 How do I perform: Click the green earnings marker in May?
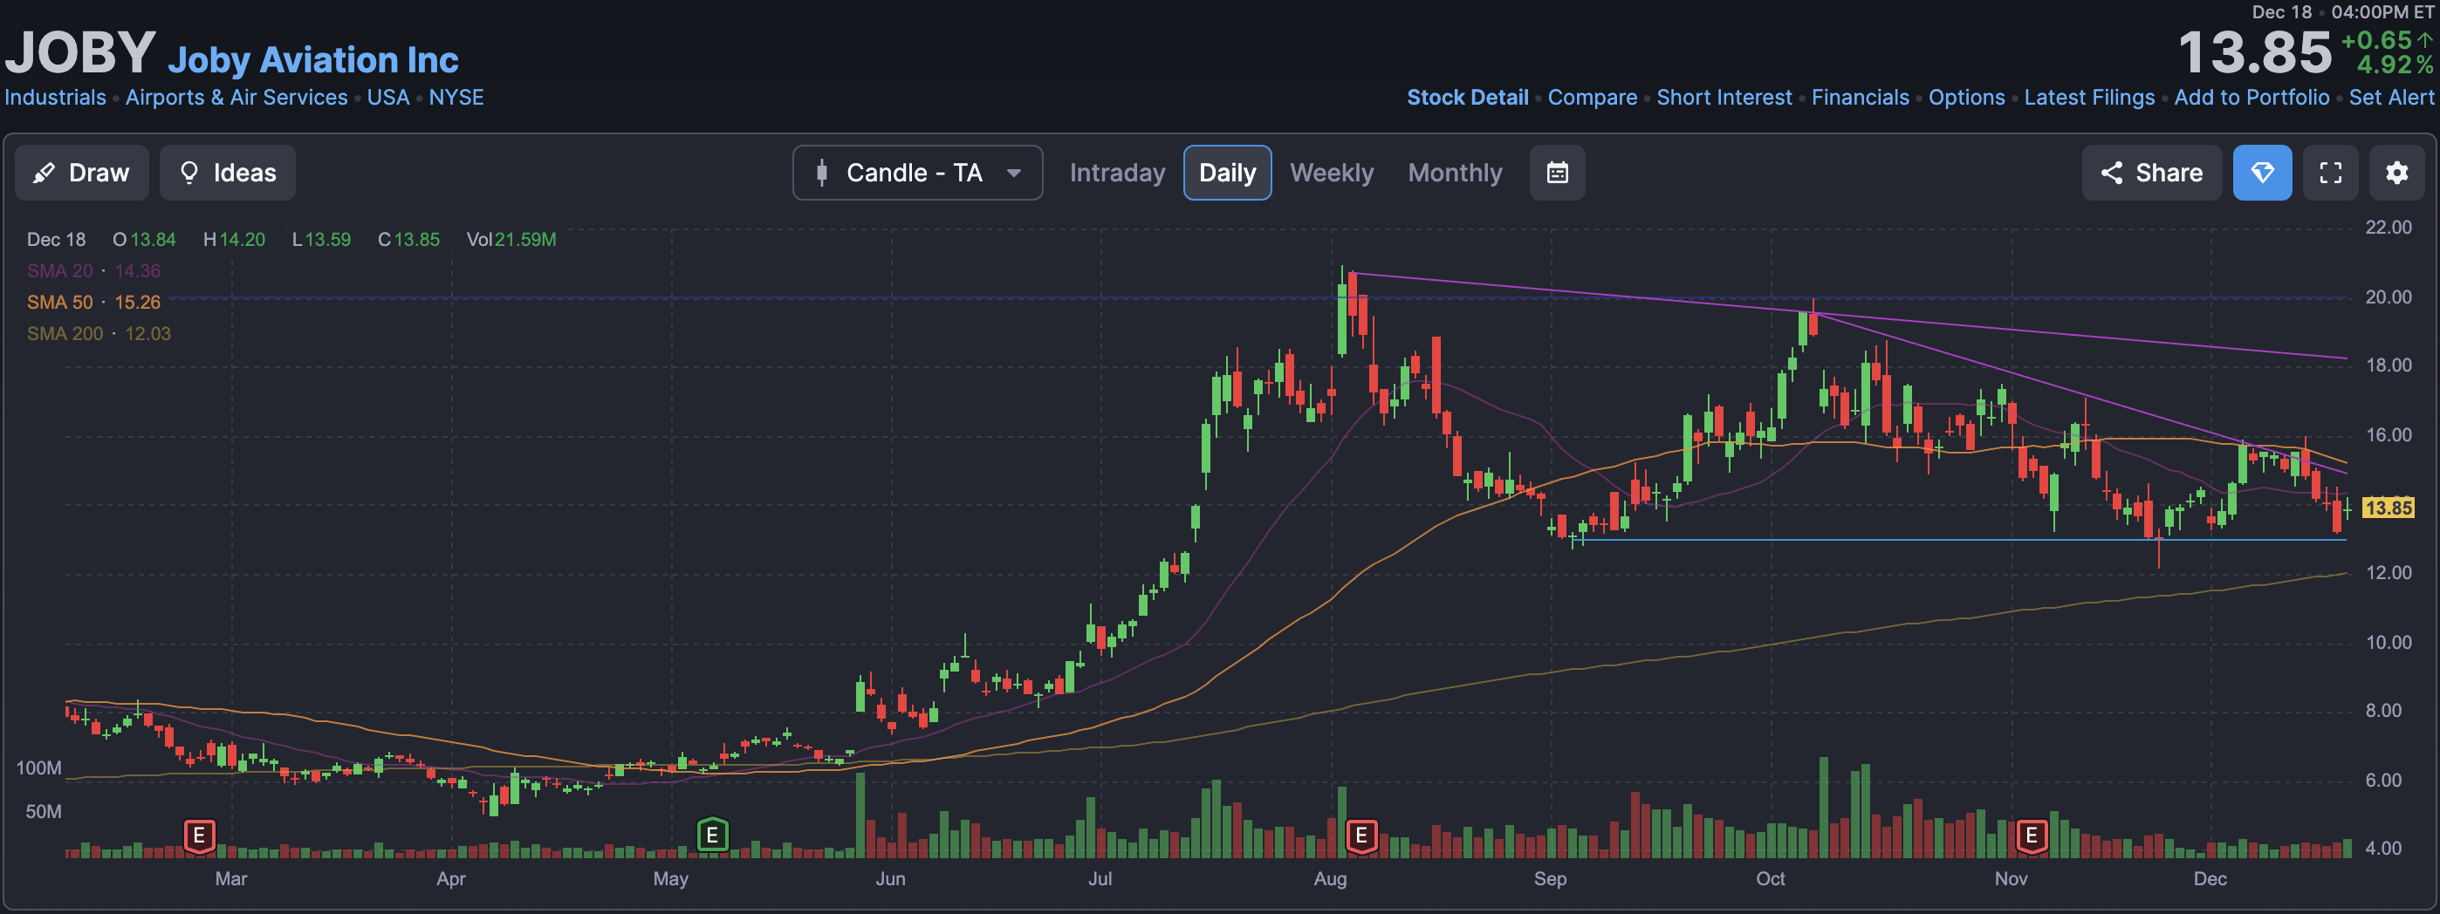[x=712, y=836]
